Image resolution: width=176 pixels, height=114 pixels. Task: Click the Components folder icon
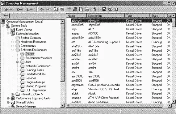[x=17, y=46]
